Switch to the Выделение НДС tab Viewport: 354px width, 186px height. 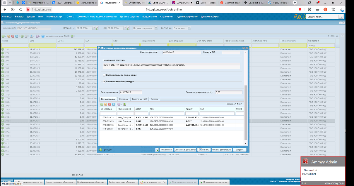click(x=139, y=99)
